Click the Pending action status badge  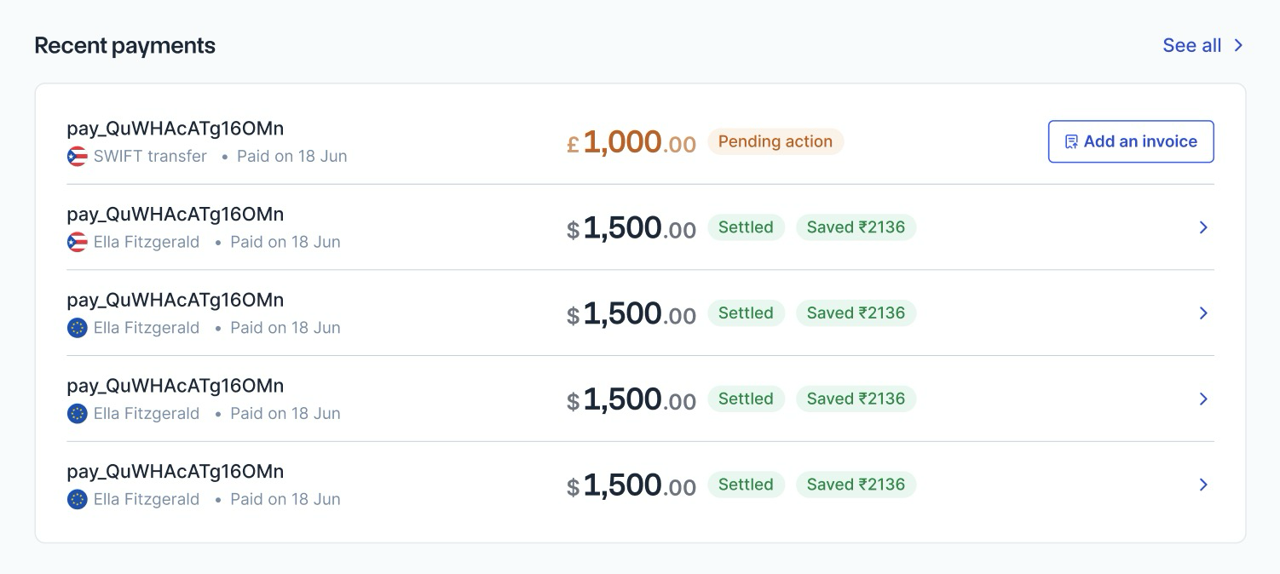pos(775,142)
